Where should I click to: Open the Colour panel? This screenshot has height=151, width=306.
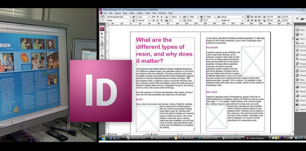click(x=300, y=87)
